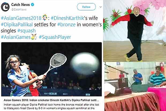Viewport: 166px width, 111px height.
Task: Click the Asian Games mascot emoji
Action: click(34, 37)
